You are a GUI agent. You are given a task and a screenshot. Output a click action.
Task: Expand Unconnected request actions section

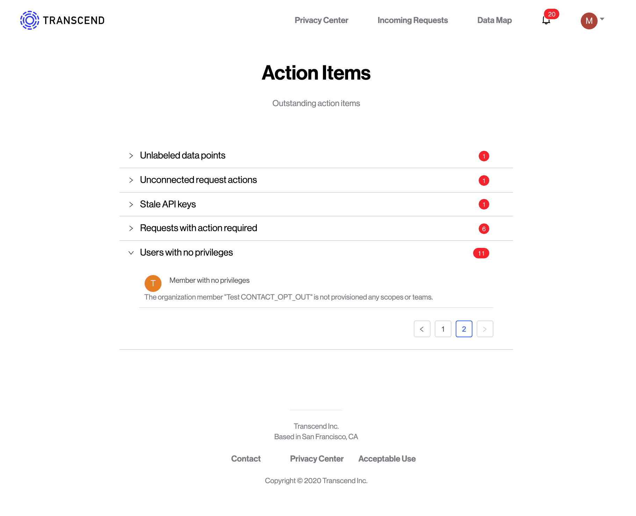[131, 180]
